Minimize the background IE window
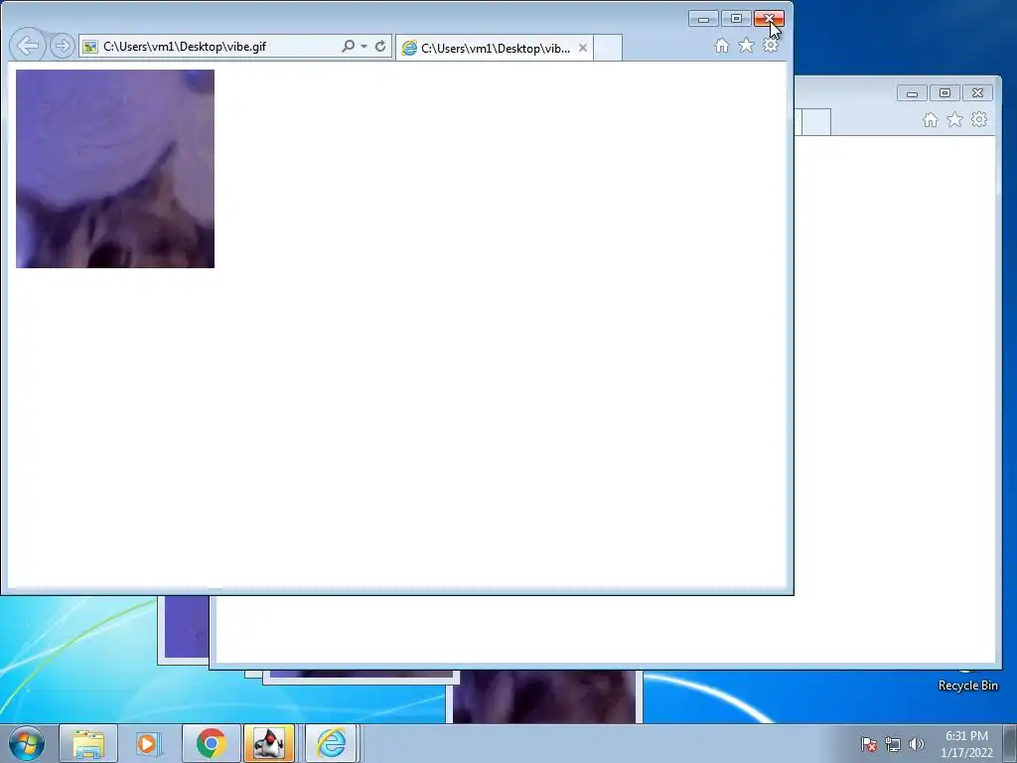The height and width of the screenshot is (763, 1017). click(x=912, y=93)
